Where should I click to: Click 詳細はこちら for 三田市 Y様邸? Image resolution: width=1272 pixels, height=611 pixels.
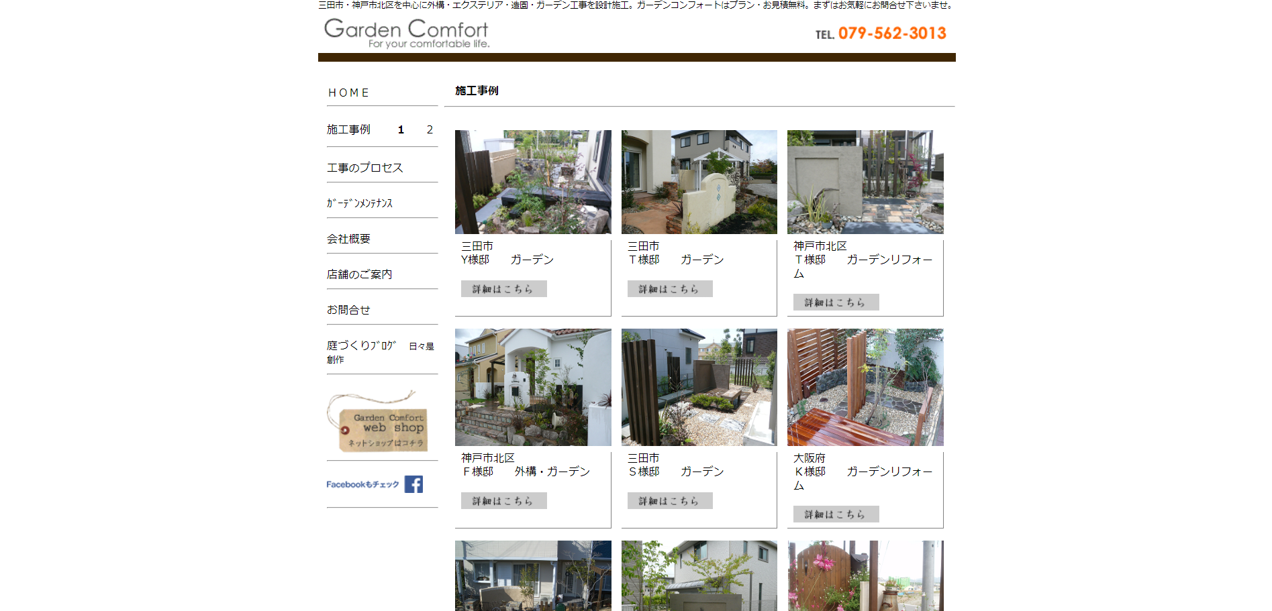coord(503,289)
